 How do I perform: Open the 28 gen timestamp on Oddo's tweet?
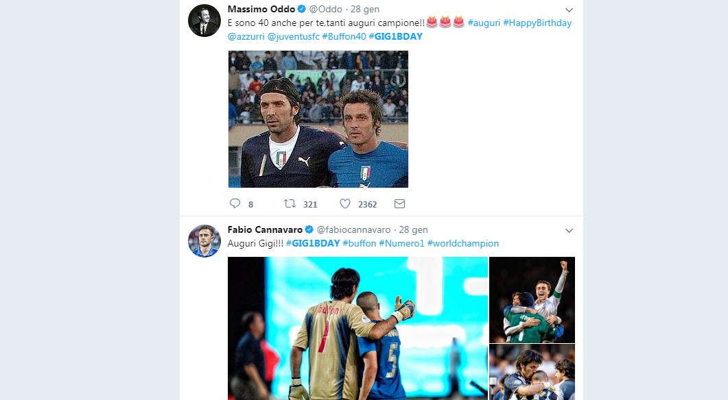[x=364, y=10]
